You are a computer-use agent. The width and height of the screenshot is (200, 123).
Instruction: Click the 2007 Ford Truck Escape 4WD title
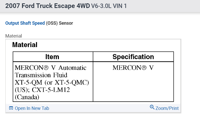[48, 6]
